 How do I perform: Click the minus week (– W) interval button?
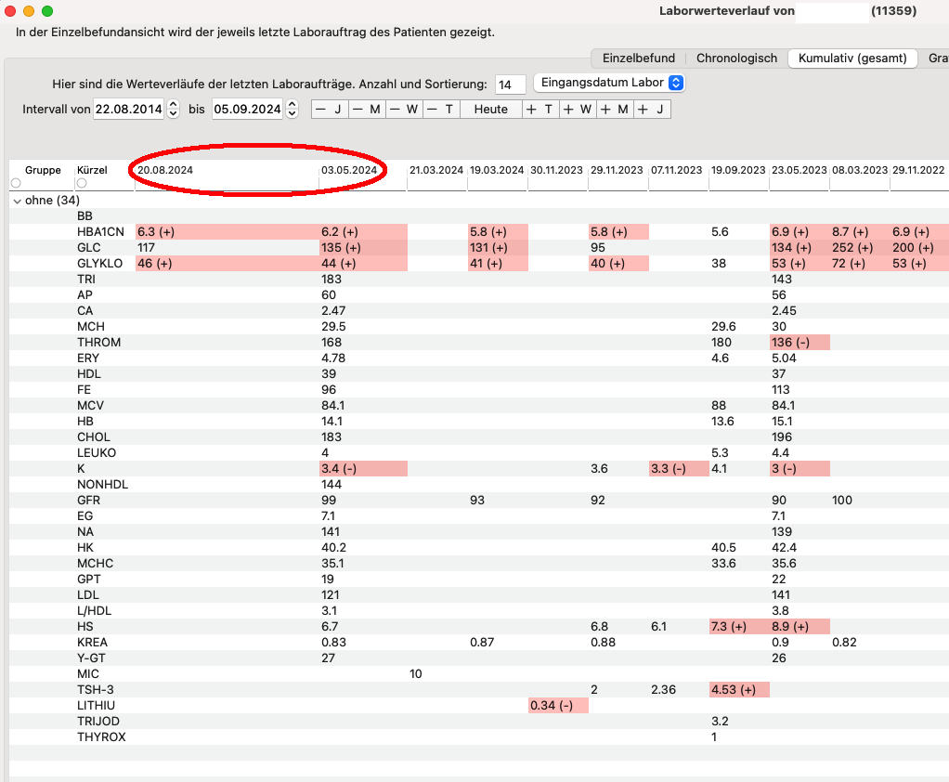(x=404, y=110)
